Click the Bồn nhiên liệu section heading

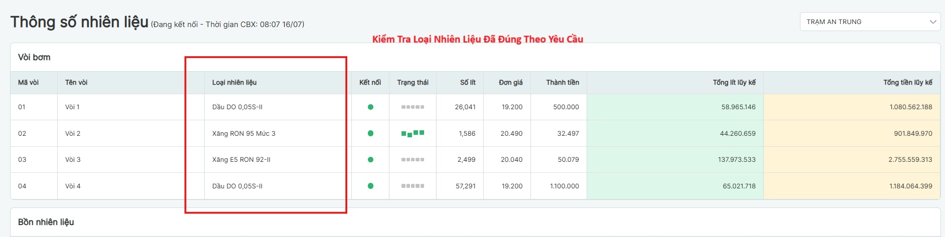coord(46,222)
